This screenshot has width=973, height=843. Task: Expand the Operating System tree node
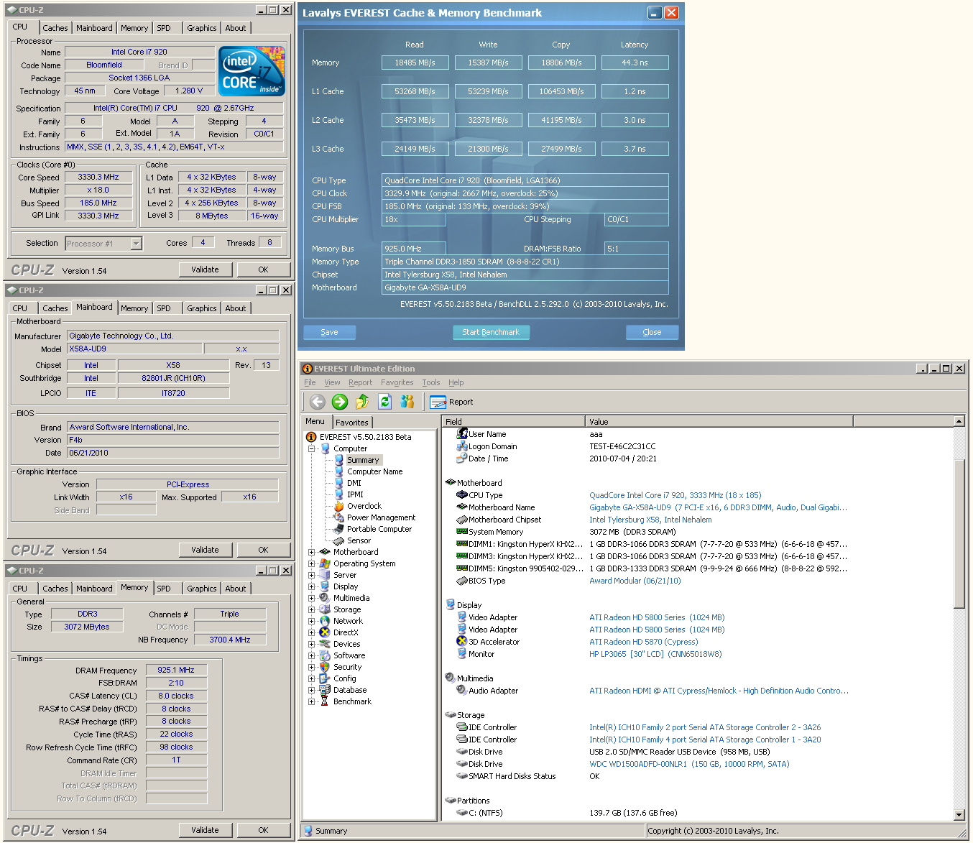tap(312, 563)
